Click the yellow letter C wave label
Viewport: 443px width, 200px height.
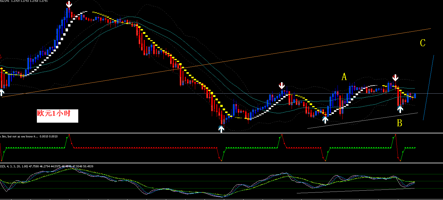[423, 43]
